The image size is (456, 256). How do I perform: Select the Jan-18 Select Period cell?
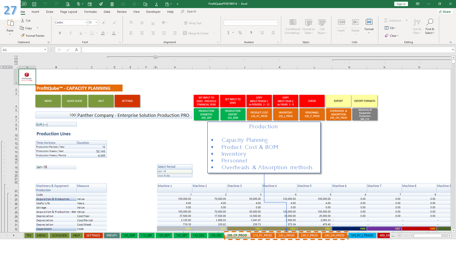coord(175,171)
